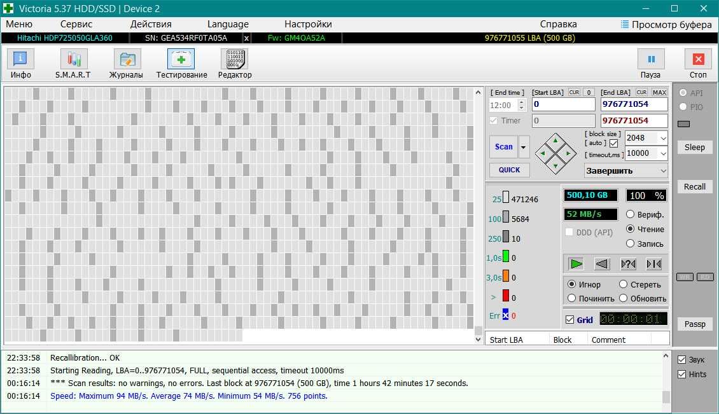Click the QUICK scan button
719x414 pixels.
(x=510, y=170)
